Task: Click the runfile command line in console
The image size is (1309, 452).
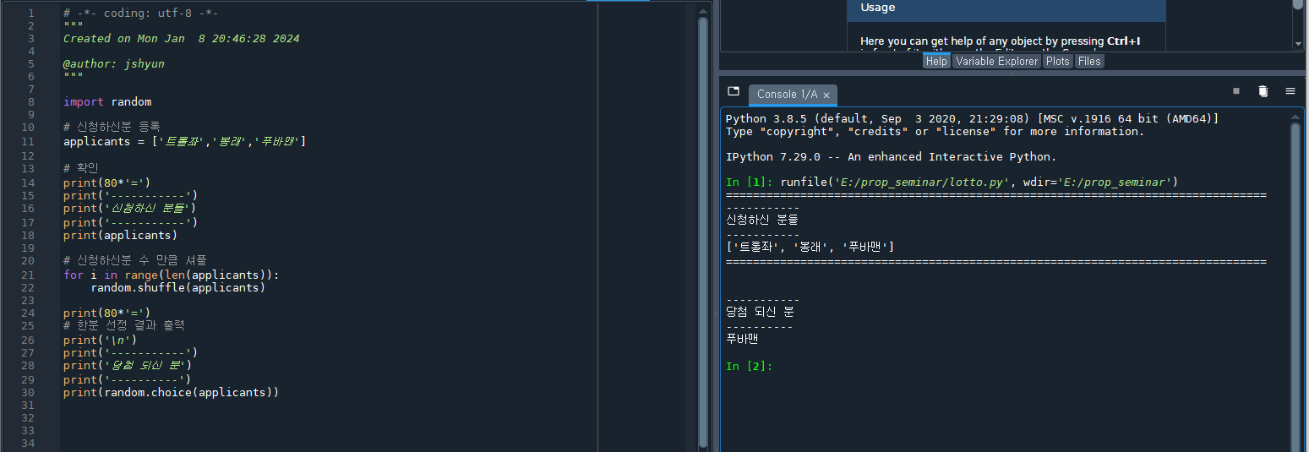Action: (952, 182)
